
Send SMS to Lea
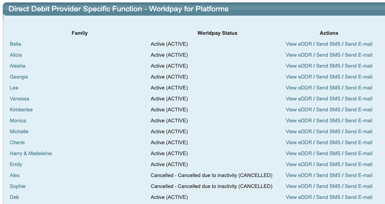[328, 88]
